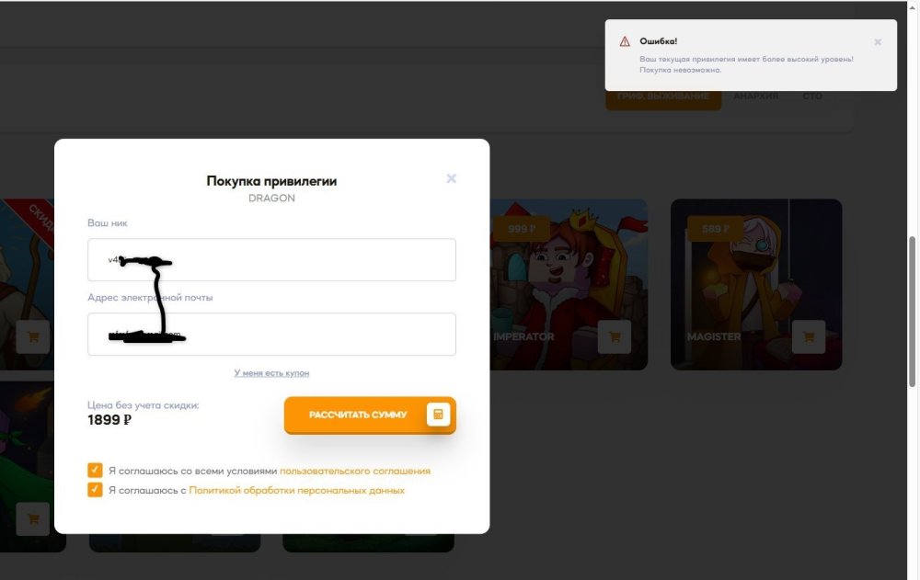Screen dimensions: 920x580
Task: Click the Ошибка! notification heading
Action: (x=659, y=41)
